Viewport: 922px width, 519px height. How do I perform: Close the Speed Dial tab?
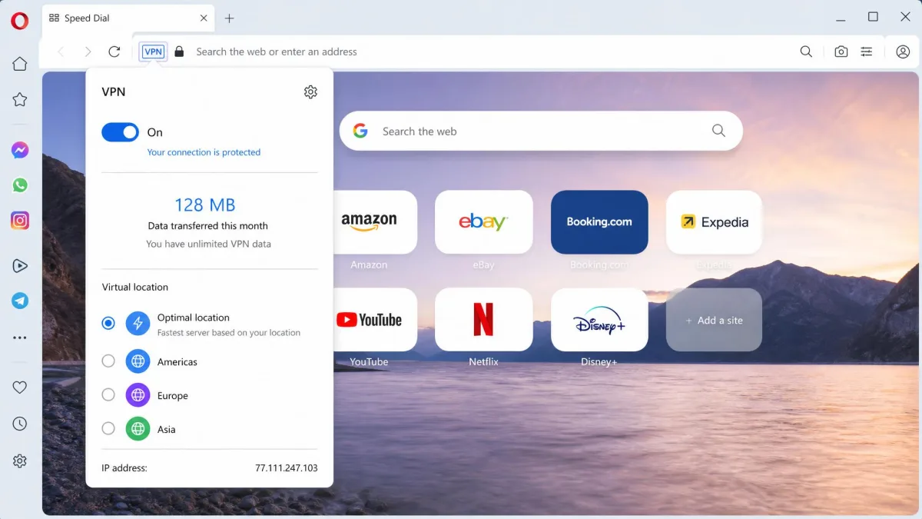[204, 18]
